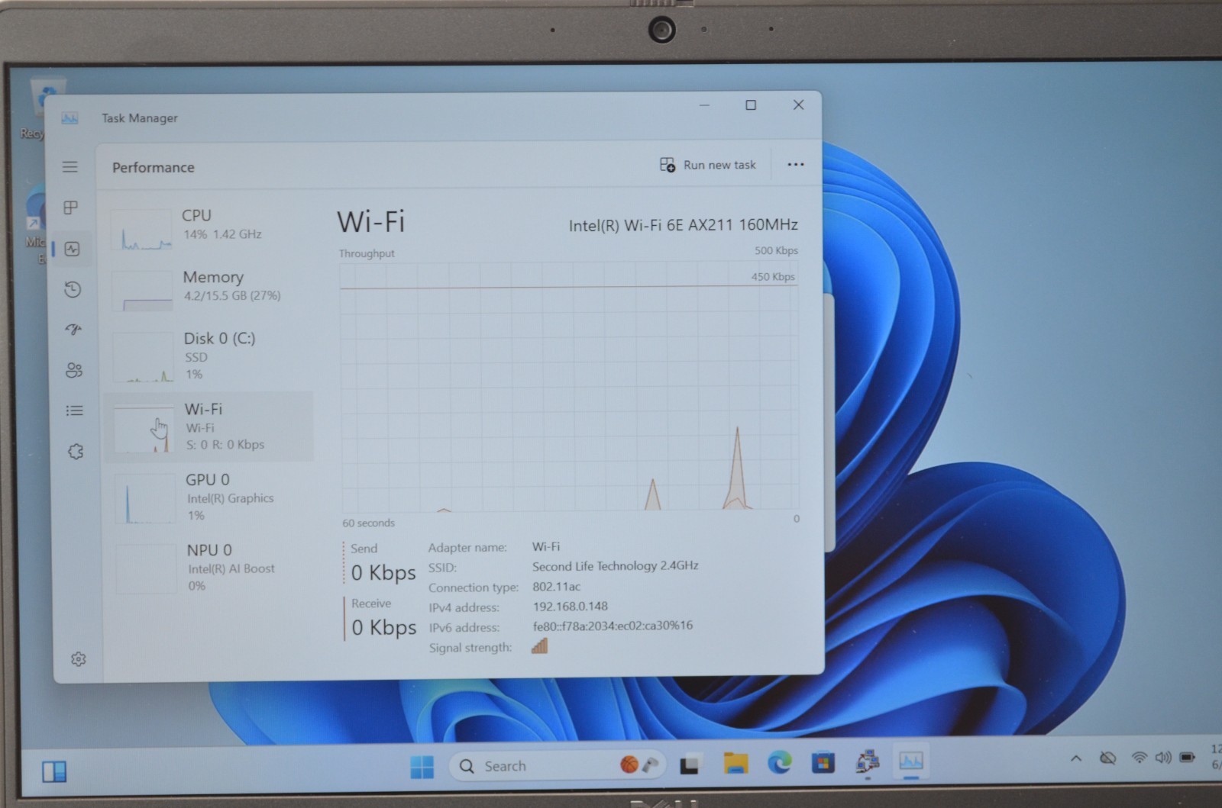1222x808 pixels.
Task: Click the 450 Kbps graph marker label
Action: [x=773, y=277]
